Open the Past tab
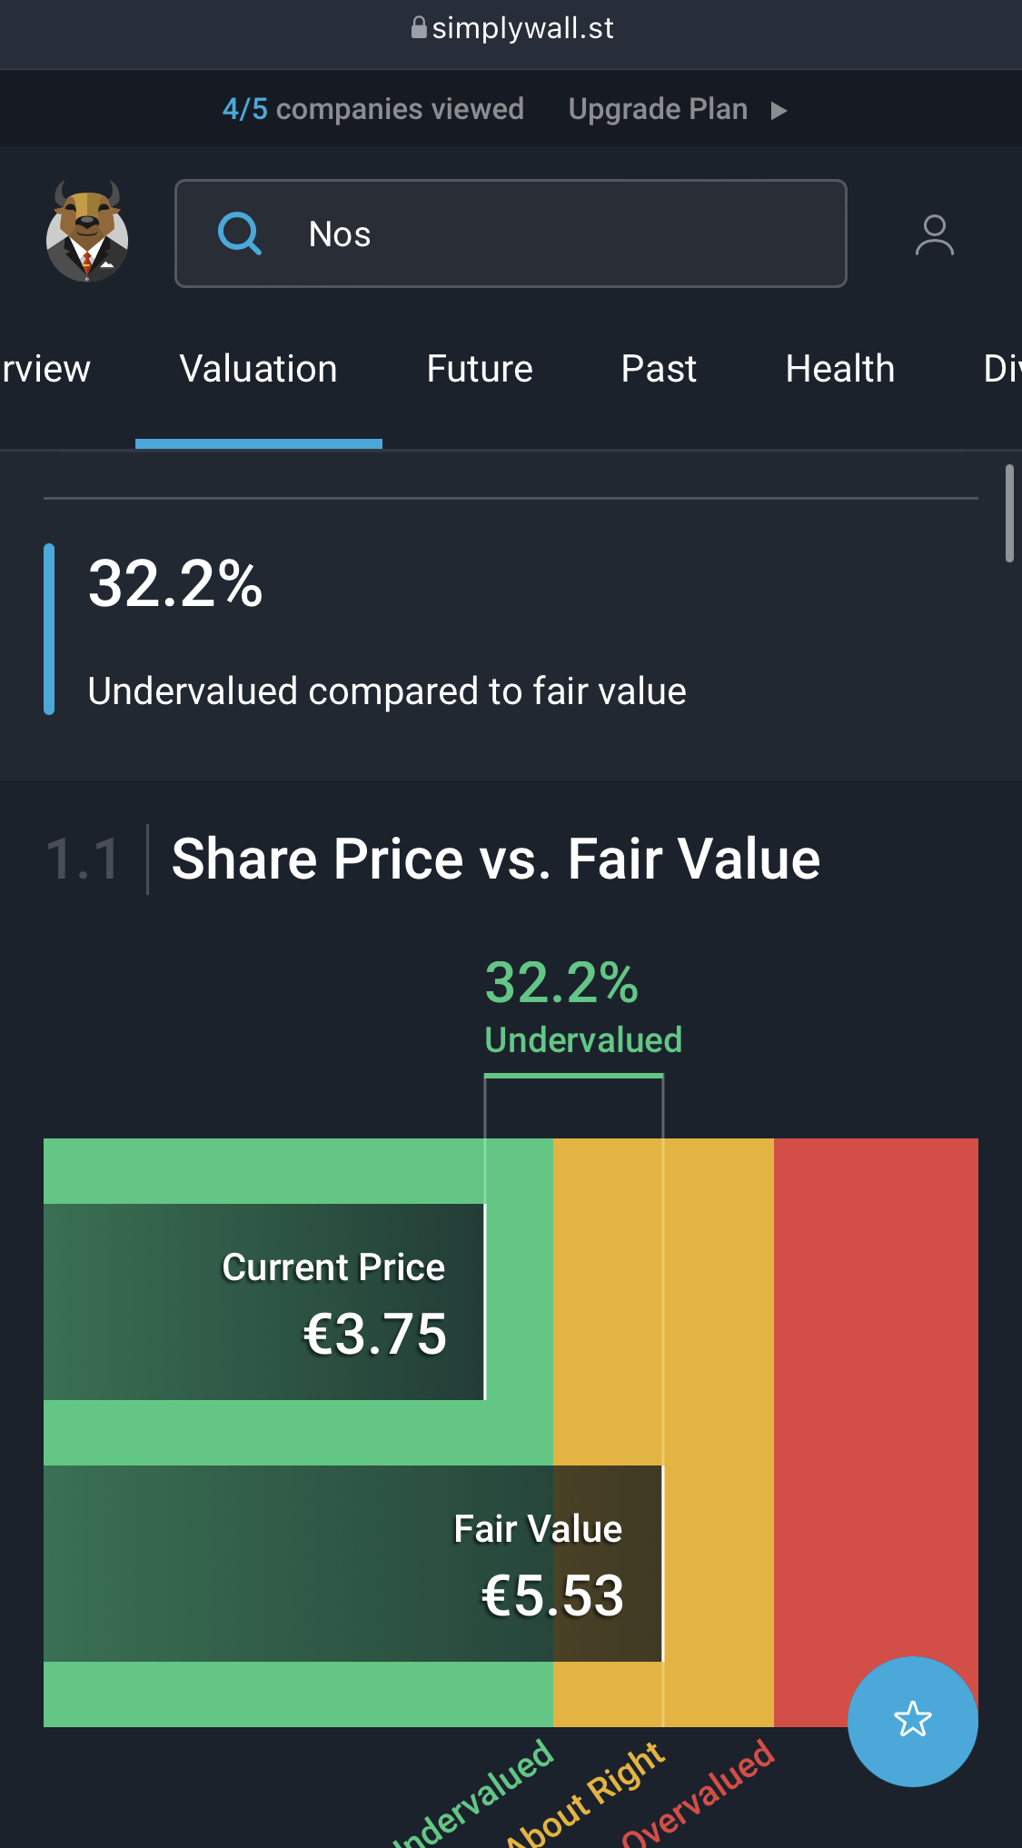This screenshot has height=1848, width=1022. 659,370
